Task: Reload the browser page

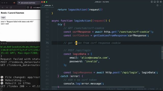Action: (x=11, y=8)
